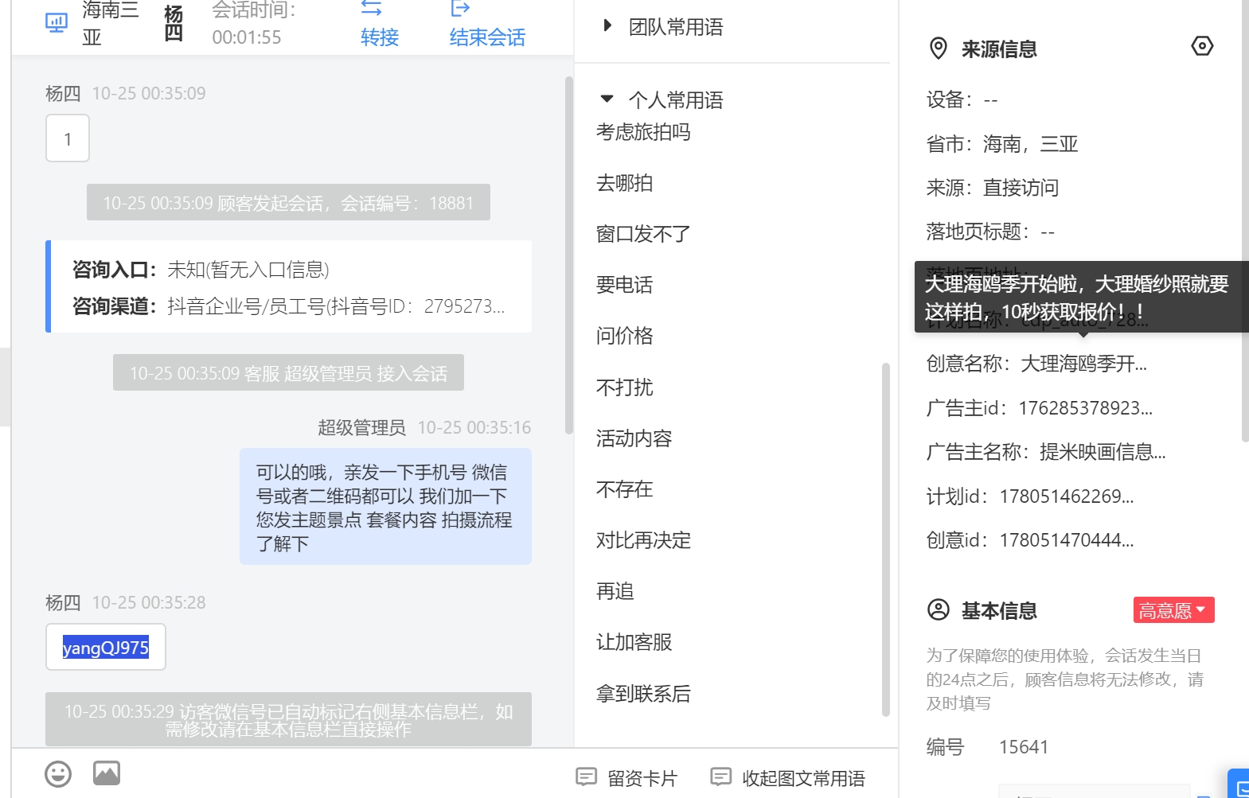Open the emoji picker smiley icon
The height and width of the screenshot is (798, 1249).
click(x=58, y=774)
